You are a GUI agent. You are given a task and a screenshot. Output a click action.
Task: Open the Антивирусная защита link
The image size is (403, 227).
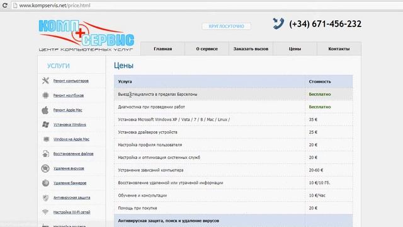click(72, 197)
